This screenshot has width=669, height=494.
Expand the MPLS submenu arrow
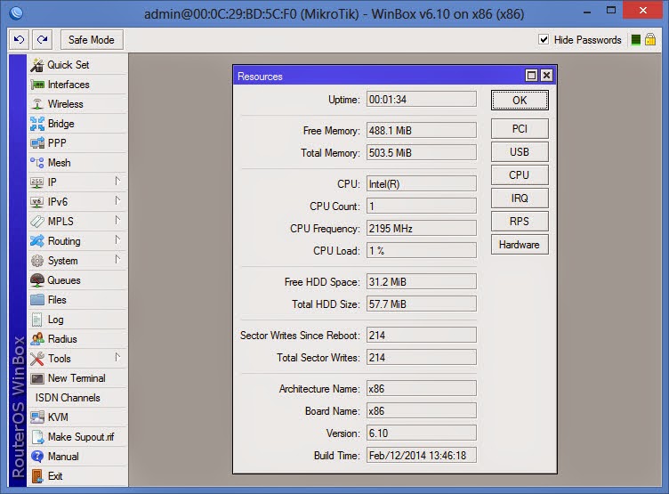pyautogui.click(x=117, y=221)
